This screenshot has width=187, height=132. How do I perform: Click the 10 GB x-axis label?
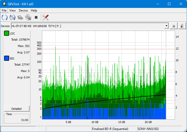[95, 122]
